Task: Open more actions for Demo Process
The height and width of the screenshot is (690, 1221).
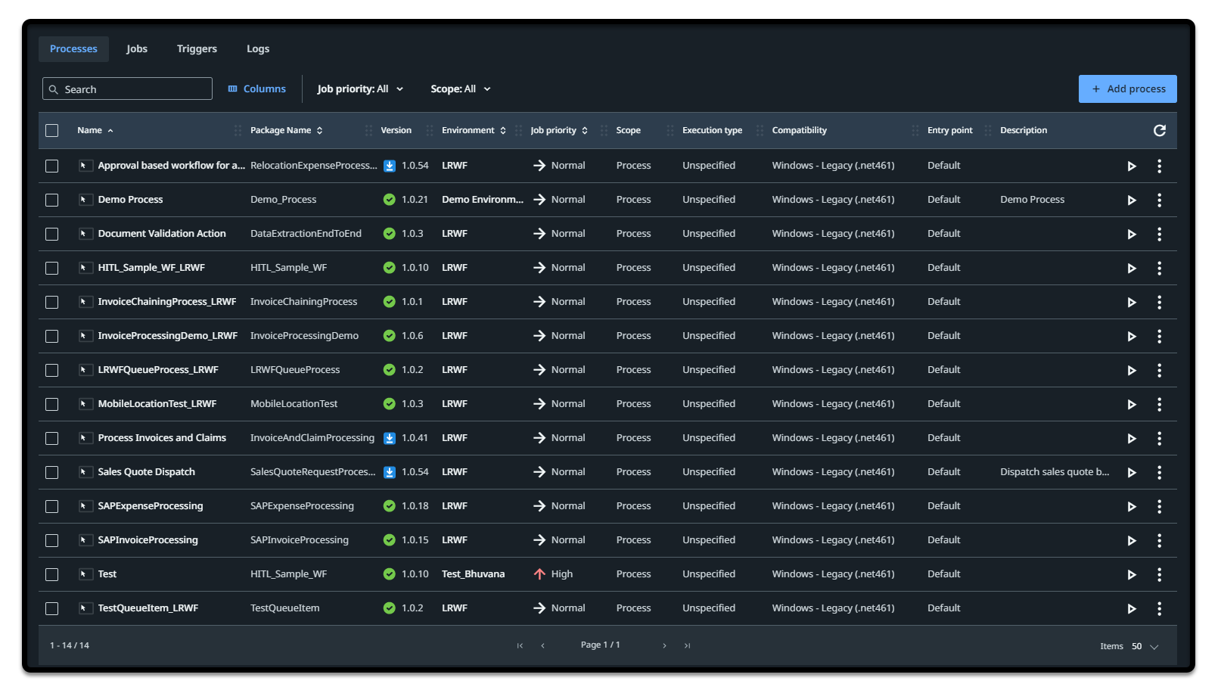Action: [x=1159, y=200]
